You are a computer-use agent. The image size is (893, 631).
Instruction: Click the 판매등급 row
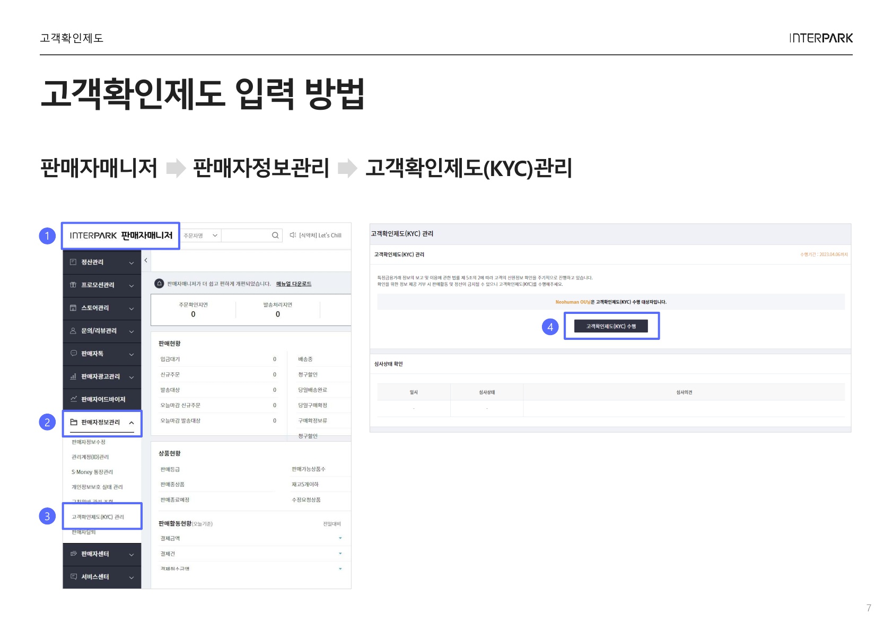[x=217, y=469]
